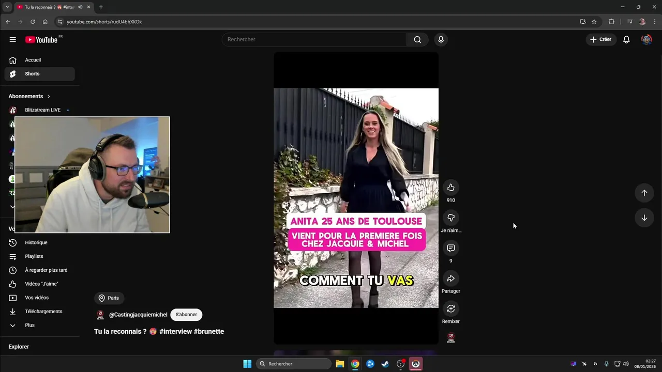Mute the tab via speaker icon
Viewport: 662px width, 372px height.
pyautogui.click(x=80, y=7)
